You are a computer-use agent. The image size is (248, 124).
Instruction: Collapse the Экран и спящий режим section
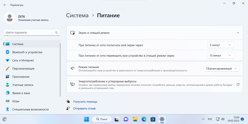[x=238, y=33]
